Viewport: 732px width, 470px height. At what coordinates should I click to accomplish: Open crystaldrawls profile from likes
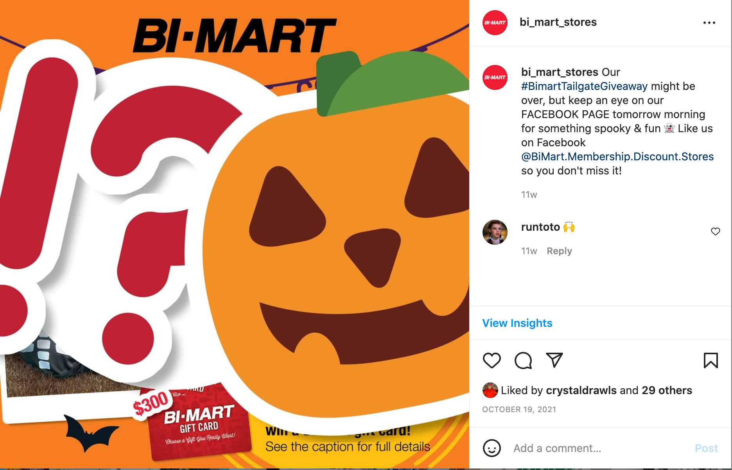pos(581,390)
